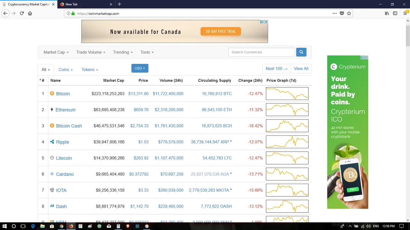Close the Cryptocurrency Market Capitalizations tab

pyautogui.click(x=53, y=4)
